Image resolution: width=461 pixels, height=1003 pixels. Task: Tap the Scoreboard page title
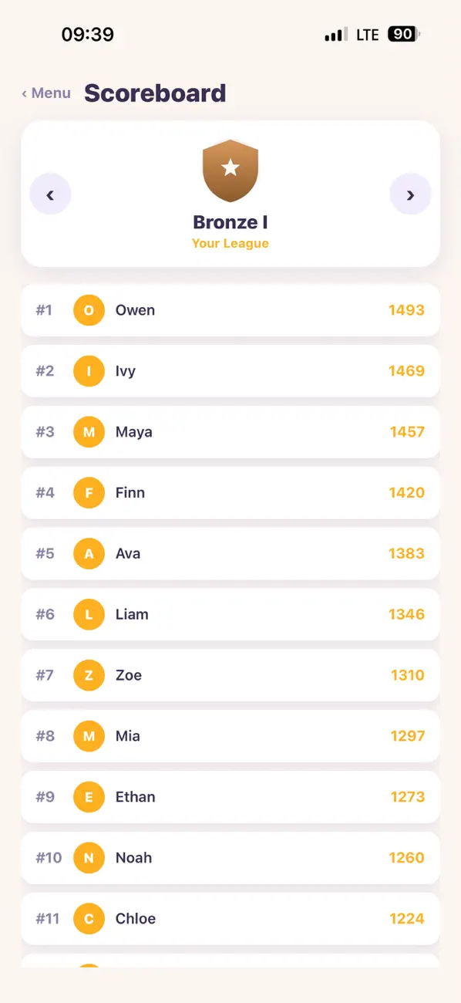[x=155, y=93]
